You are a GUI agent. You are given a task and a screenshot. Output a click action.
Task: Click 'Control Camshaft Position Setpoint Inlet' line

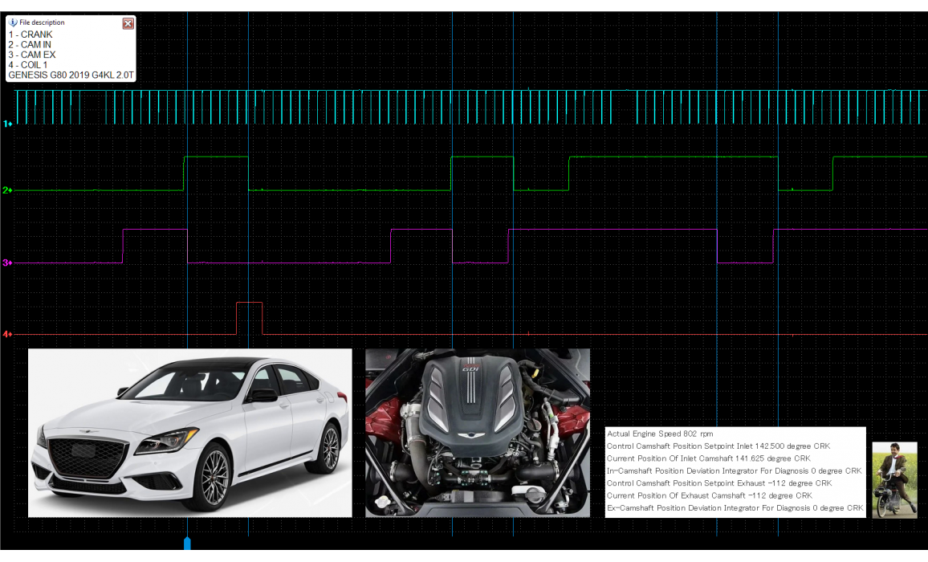point(718,446)
